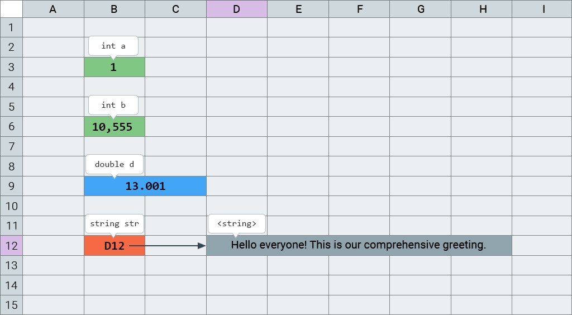Select row 9 header
Screen dimensions: 572x315
tap(11, 186)
